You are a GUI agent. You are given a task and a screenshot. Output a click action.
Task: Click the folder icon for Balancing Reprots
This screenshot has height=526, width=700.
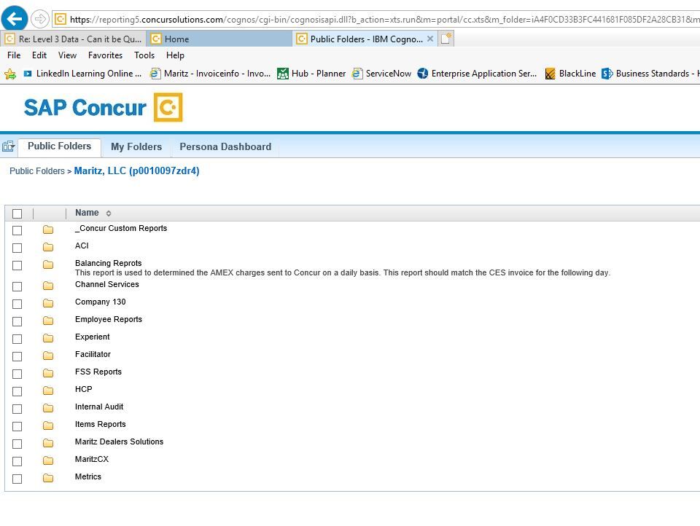coord(48,264)
